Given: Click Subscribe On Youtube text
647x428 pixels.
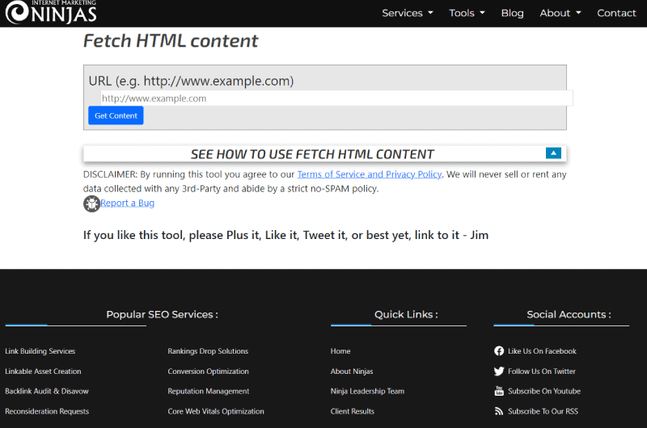Looking at the screenshot, I should [x=544, y=391].
